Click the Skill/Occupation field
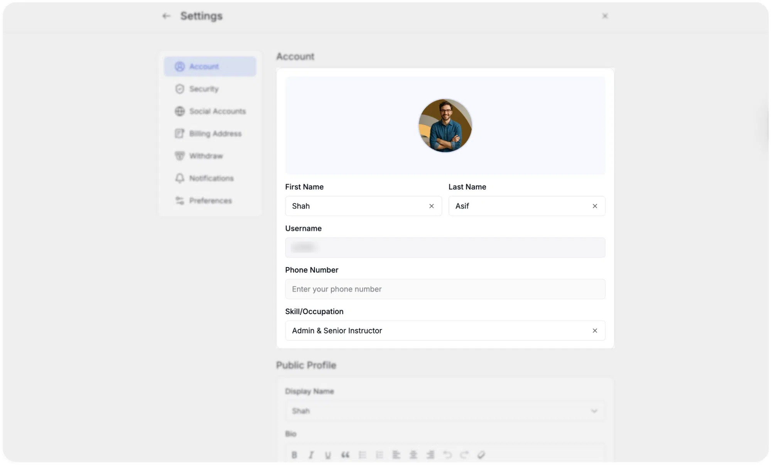Image resolution: width=771 pixels, height=465 pixels. click(445, 331)
